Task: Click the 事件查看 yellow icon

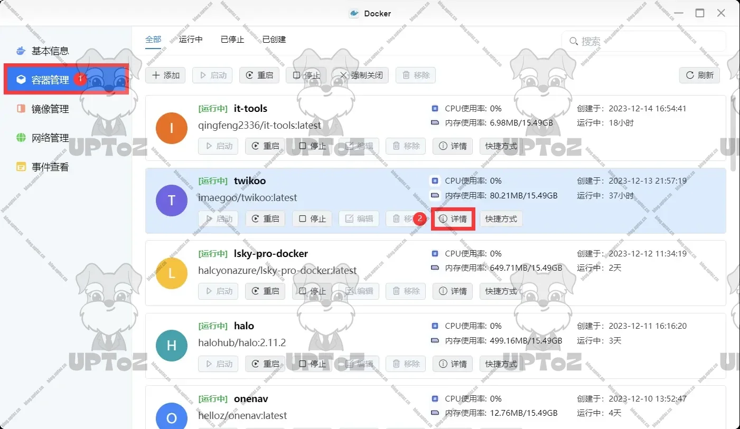Action: (x=21, y=167)
